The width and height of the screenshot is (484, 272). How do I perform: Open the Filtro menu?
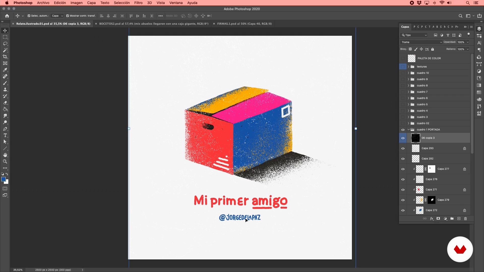pos(138,3)
